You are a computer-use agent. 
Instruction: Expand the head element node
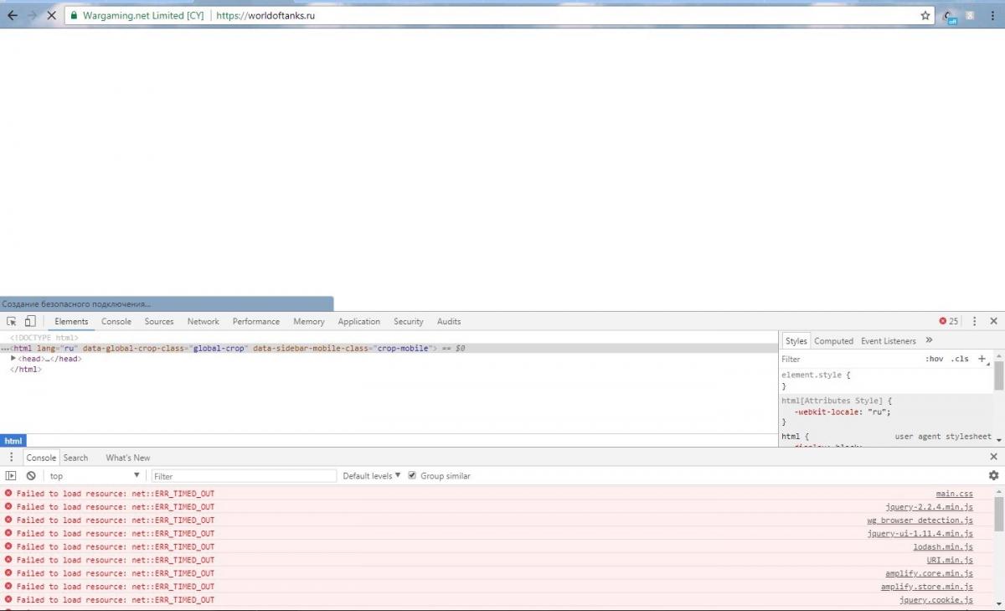[x=13, y=359]
